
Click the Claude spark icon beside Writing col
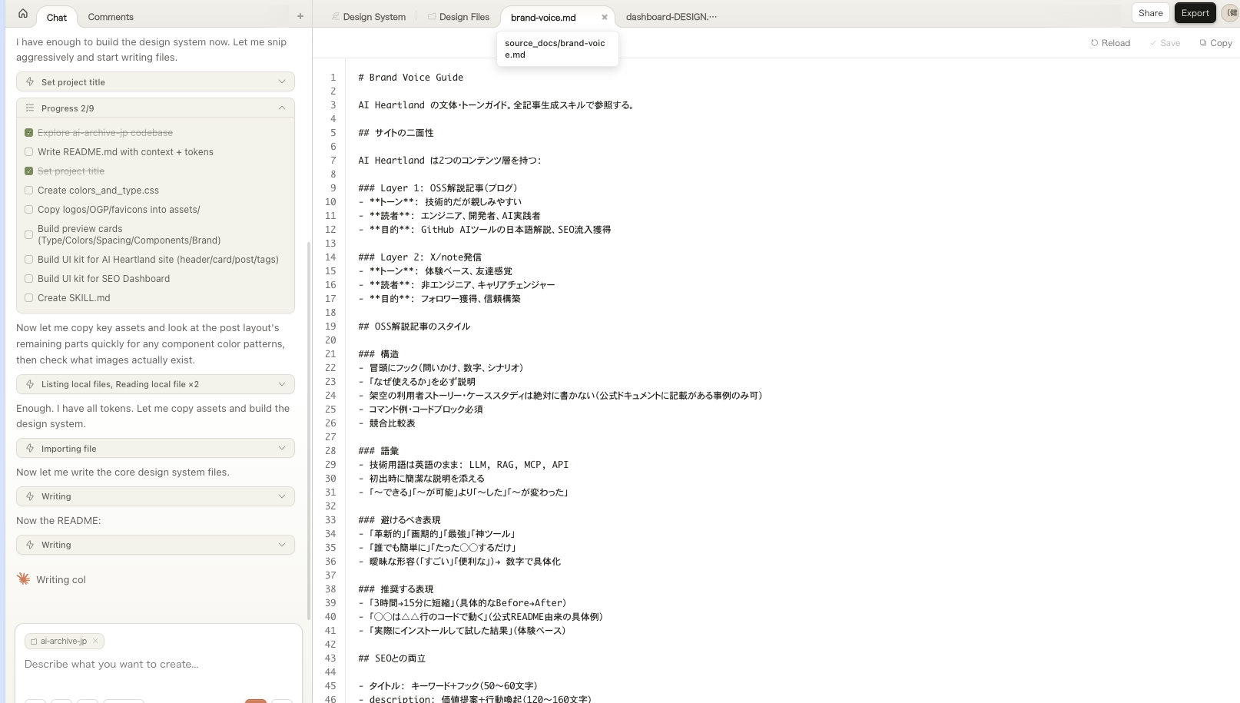tap(24, 579)
